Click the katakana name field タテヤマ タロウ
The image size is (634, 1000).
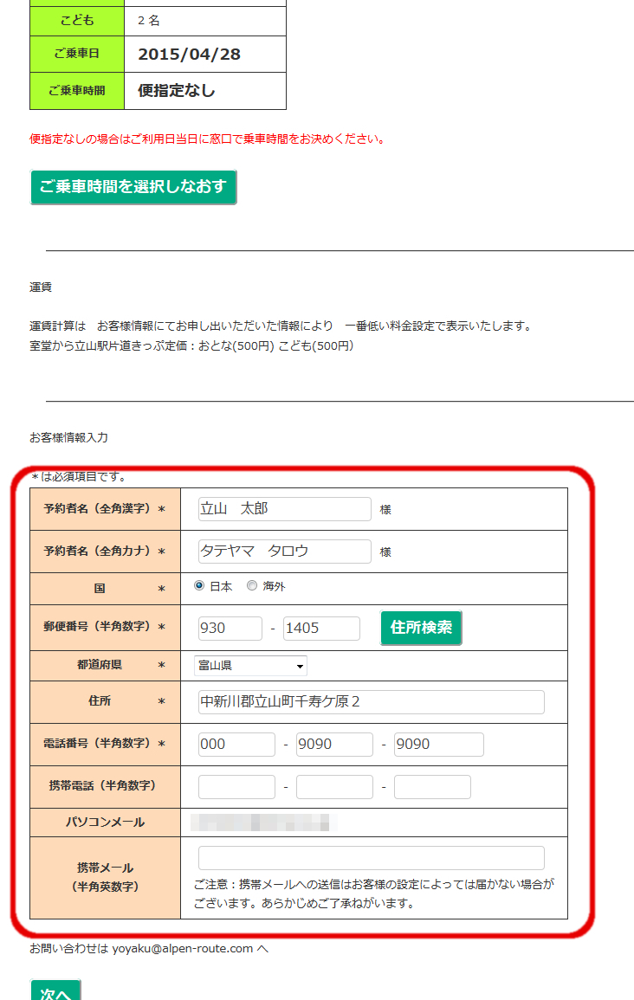284,551
